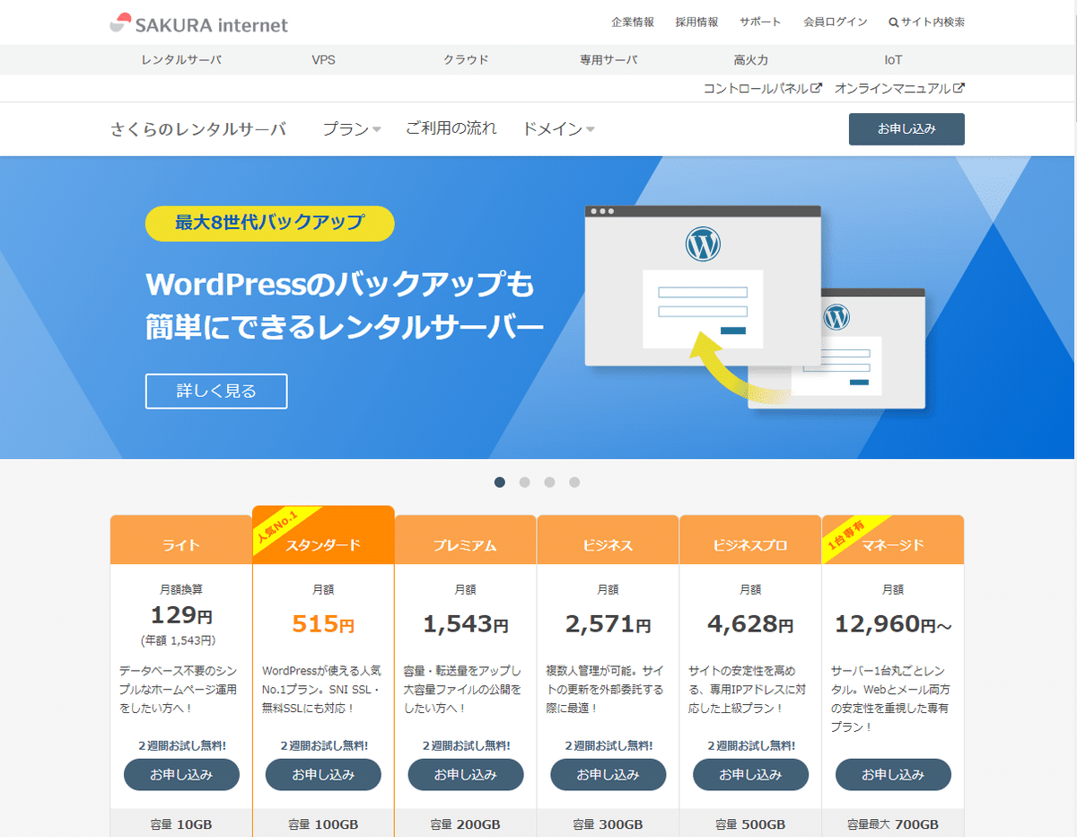Click the 1,543円 premium price
Screen dimensions: 1077x837
tap(466, 624)
